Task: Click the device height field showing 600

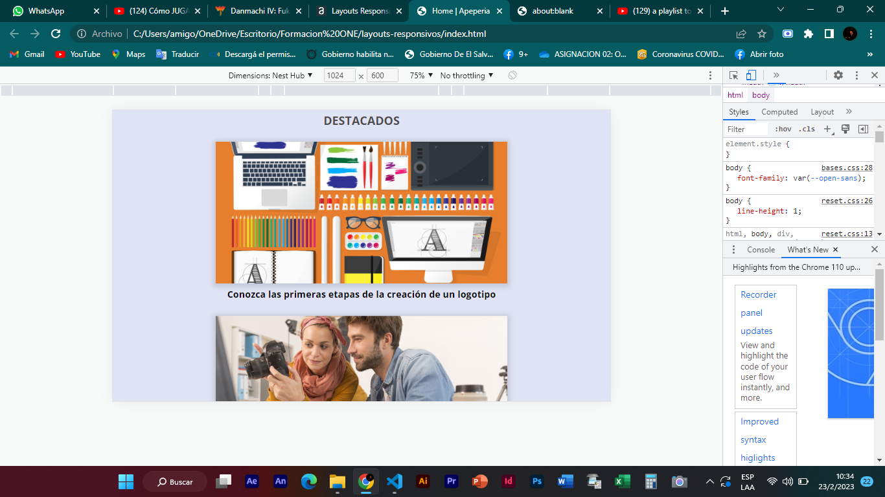Action: pos(382,75)
